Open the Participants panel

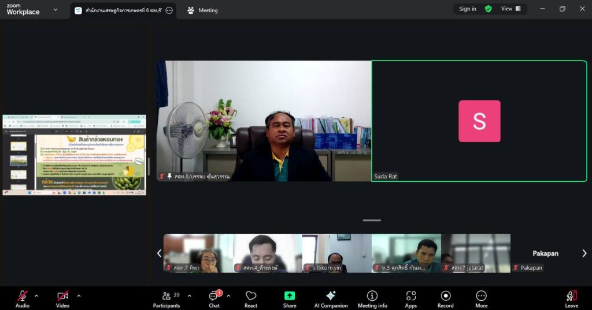[x=166, y=297]
